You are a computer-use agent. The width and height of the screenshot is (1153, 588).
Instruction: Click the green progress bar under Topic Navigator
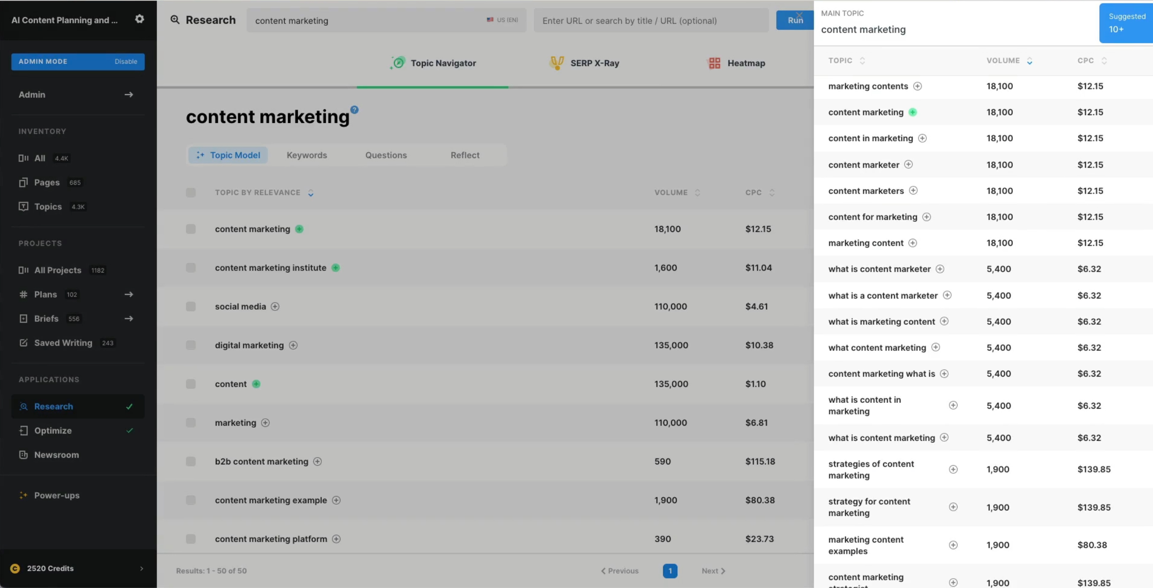click(432, 87)
